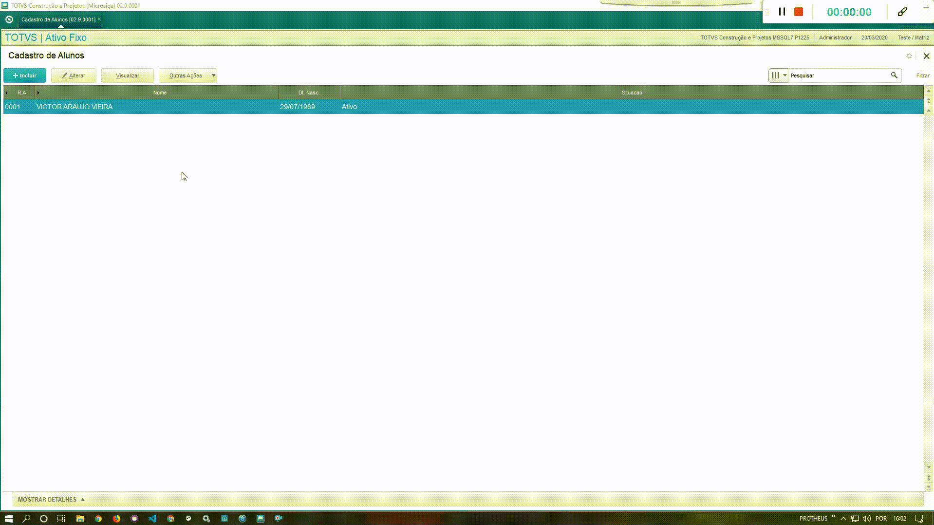
Task: Open Task View on the taskbar
Action: (x=61, y=519)
